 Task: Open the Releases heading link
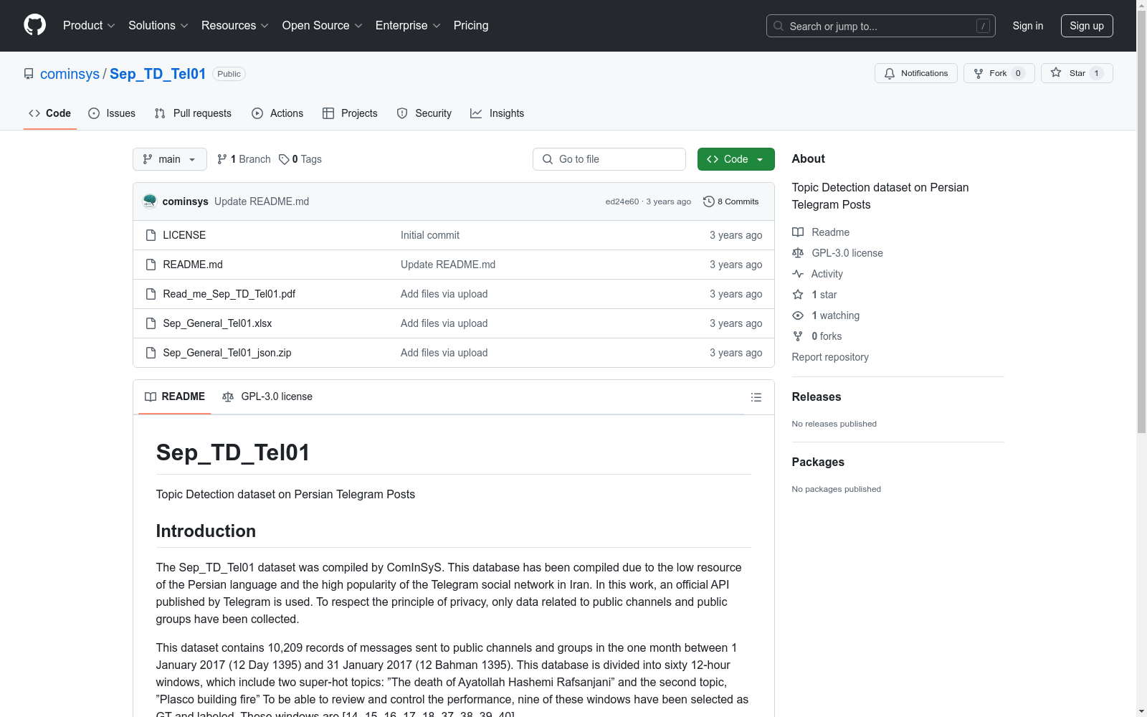tap(817, 397)
